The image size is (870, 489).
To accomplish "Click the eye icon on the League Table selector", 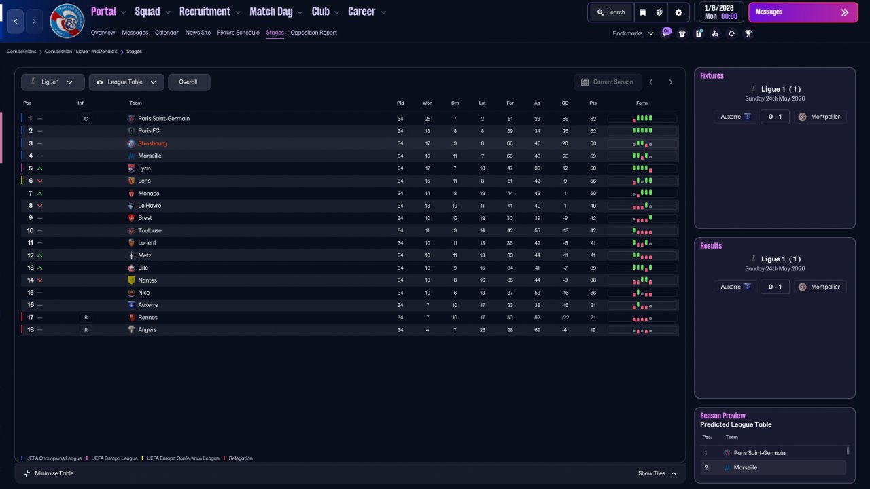I will [x=99, y=82].
